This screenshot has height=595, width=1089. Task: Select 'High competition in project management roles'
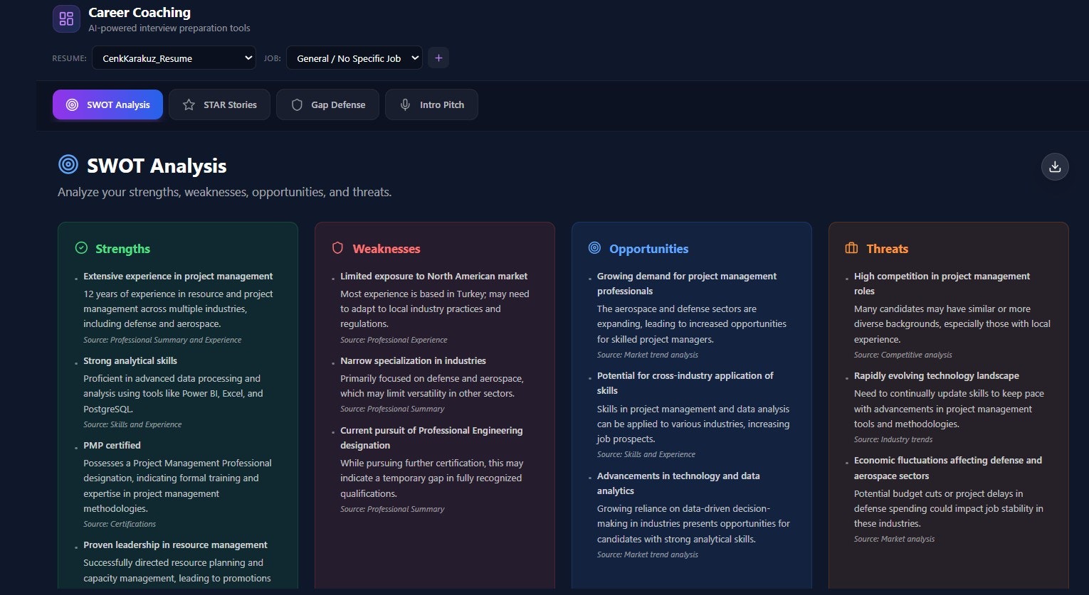pyautogui.click(x=942, y=284)
